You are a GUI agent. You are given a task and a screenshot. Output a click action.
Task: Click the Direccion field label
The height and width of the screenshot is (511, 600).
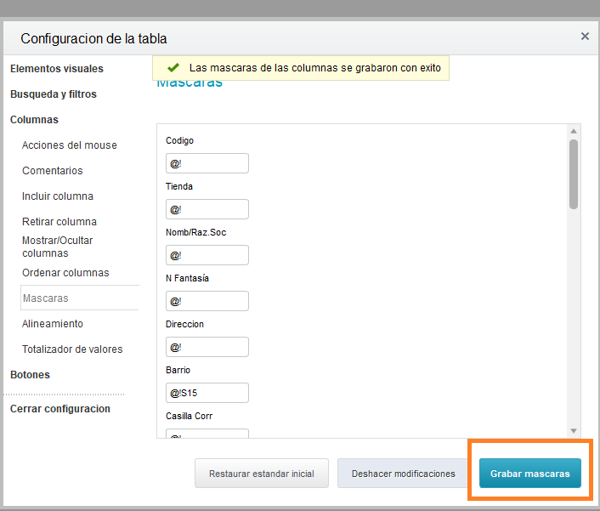184,324
